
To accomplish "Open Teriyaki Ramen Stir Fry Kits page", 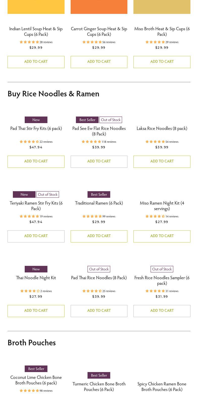I will 36,206.
